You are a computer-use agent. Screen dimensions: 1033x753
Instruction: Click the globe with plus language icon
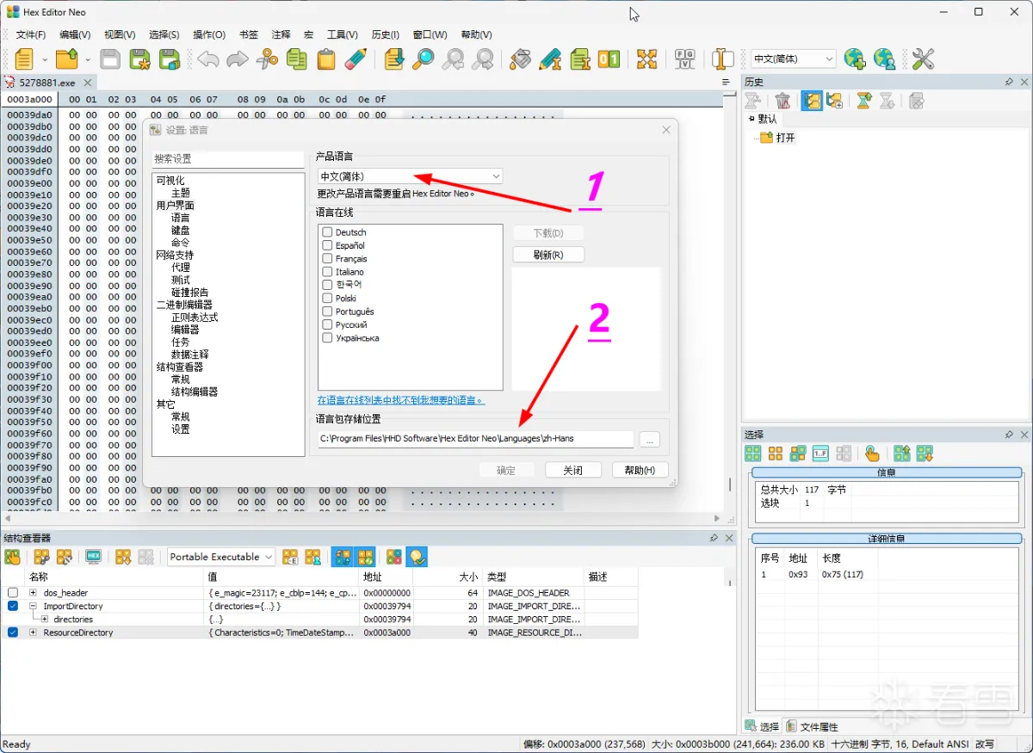[x=854, y=59]
